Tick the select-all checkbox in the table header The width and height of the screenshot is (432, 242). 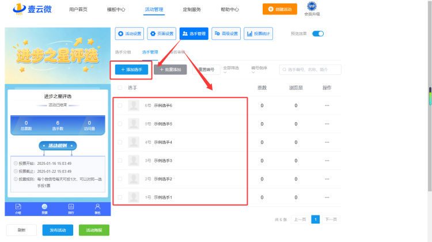point(120,88)
